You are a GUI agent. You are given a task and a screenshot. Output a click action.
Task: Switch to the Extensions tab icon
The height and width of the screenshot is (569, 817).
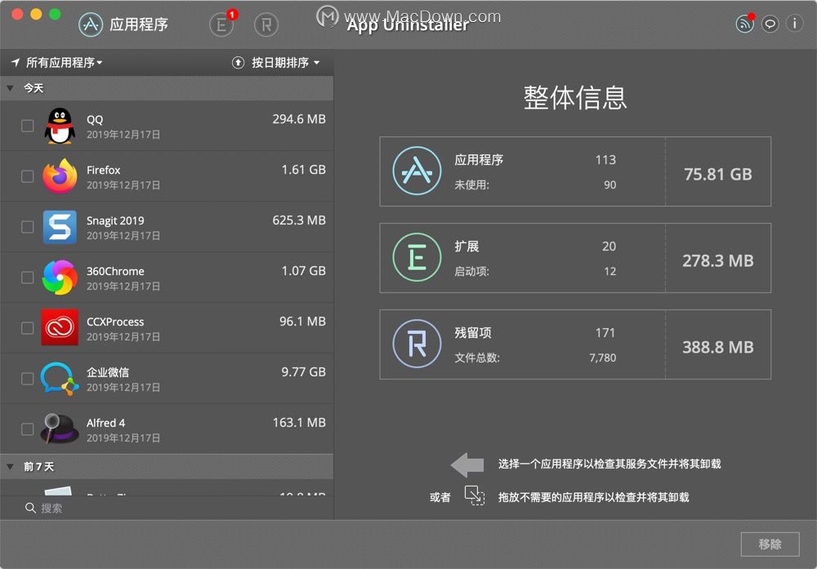click(x=221, y=24)
